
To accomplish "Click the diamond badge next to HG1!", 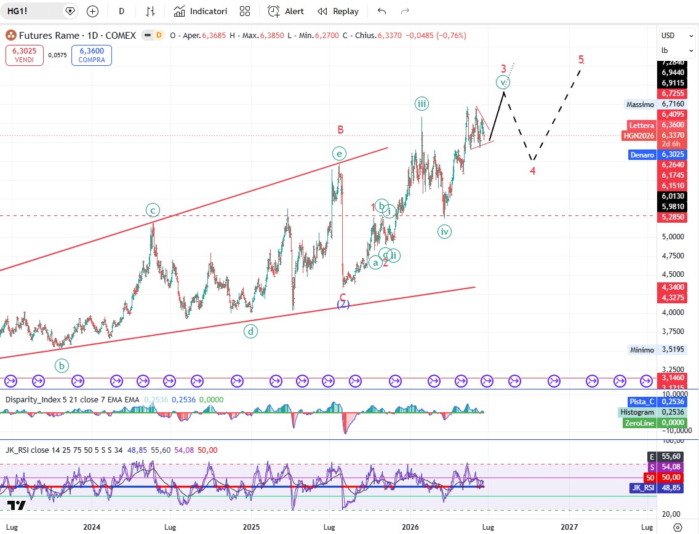I will pyautogui.click(x=70, y=11).
